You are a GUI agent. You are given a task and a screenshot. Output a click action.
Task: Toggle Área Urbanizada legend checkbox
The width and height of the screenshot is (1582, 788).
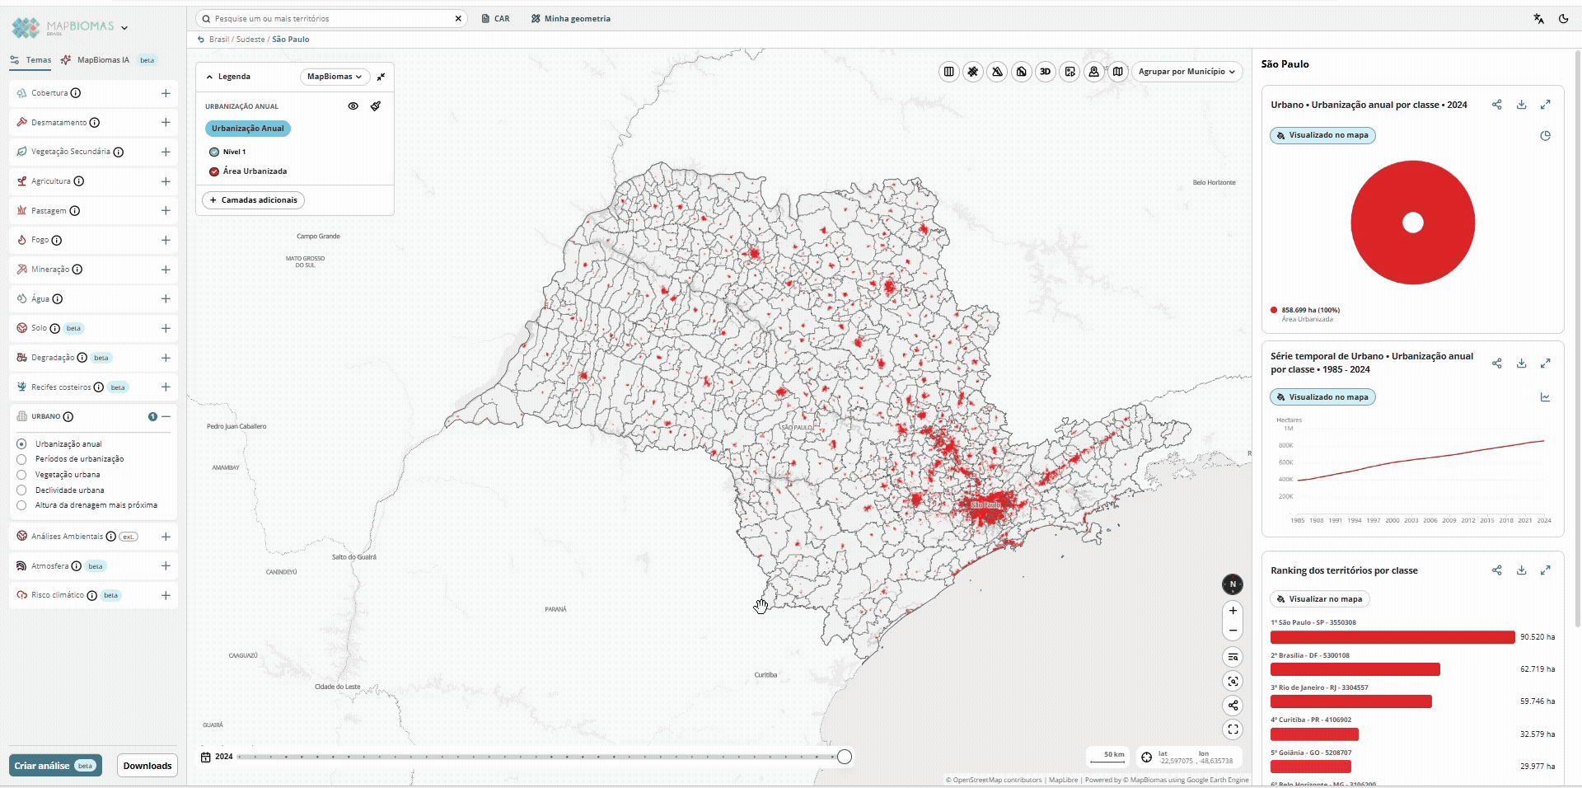click(214, 171)
